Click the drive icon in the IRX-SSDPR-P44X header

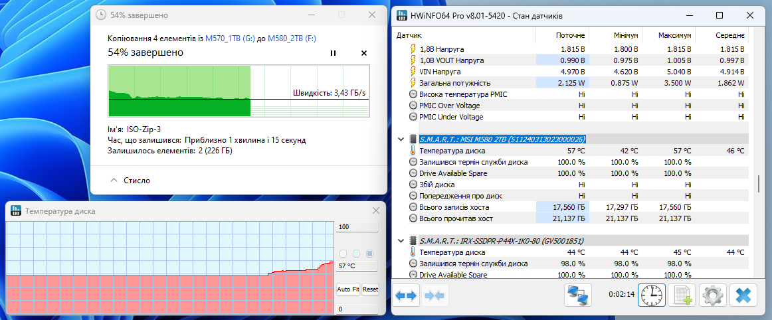coord(413,241)
